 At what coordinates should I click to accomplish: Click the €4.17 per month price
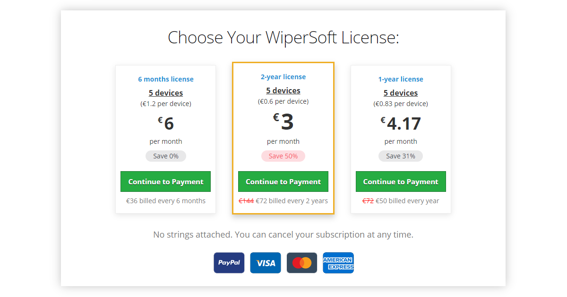coord(401,124)
